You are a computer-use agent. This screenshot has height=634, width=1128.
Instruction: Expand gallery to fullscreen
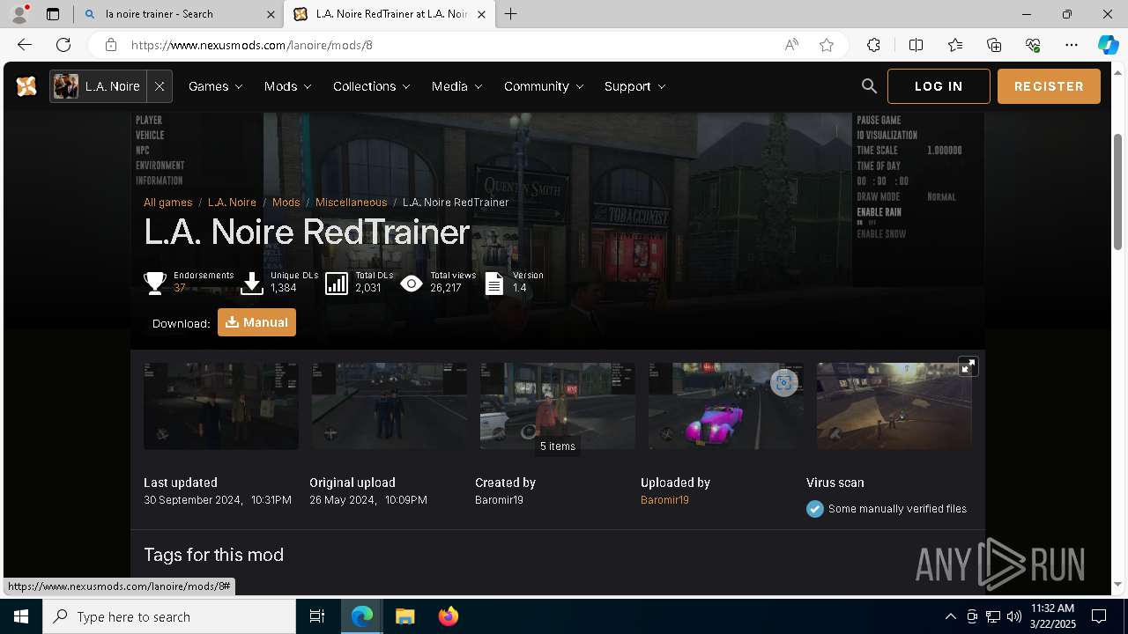[968, 366]
